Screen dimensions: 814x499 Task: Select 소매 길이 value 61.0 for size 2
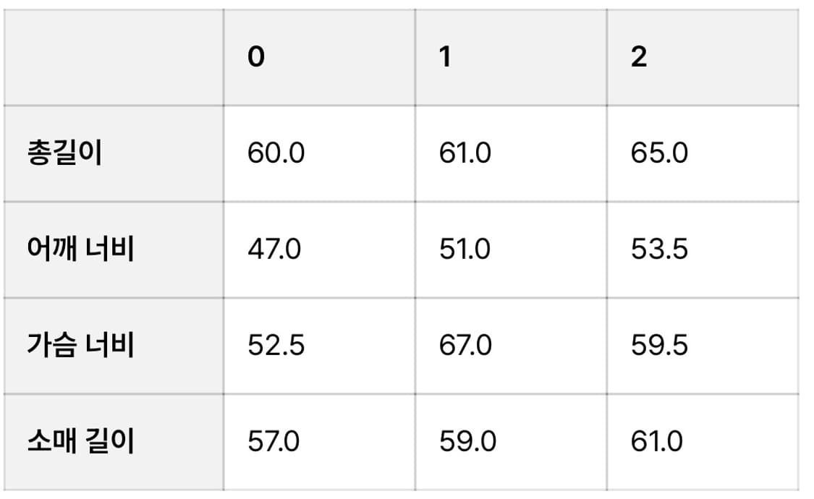[x=656, y=441]
